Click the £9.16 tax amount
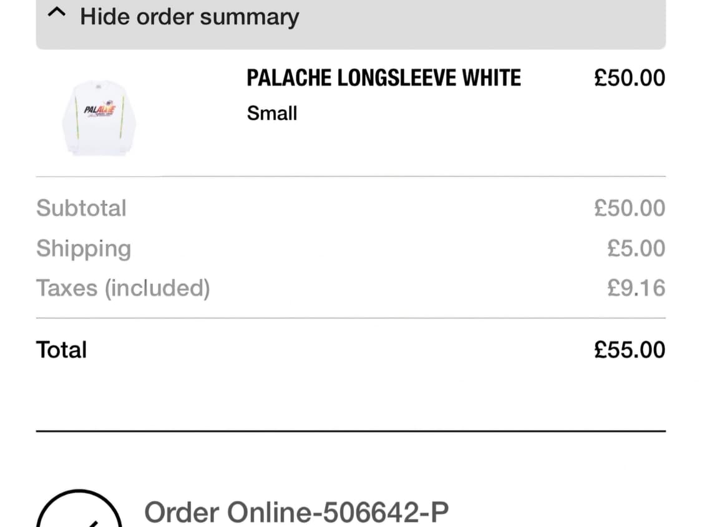 point(636,288)
